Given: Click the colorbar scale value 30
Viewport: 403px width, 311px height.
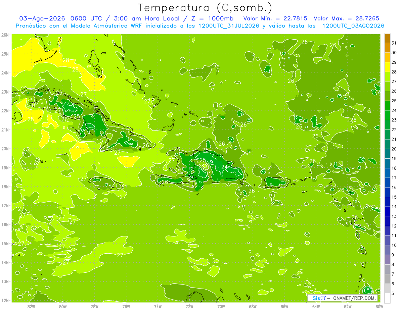Looking at the screenshot, I should click(394, 53).
